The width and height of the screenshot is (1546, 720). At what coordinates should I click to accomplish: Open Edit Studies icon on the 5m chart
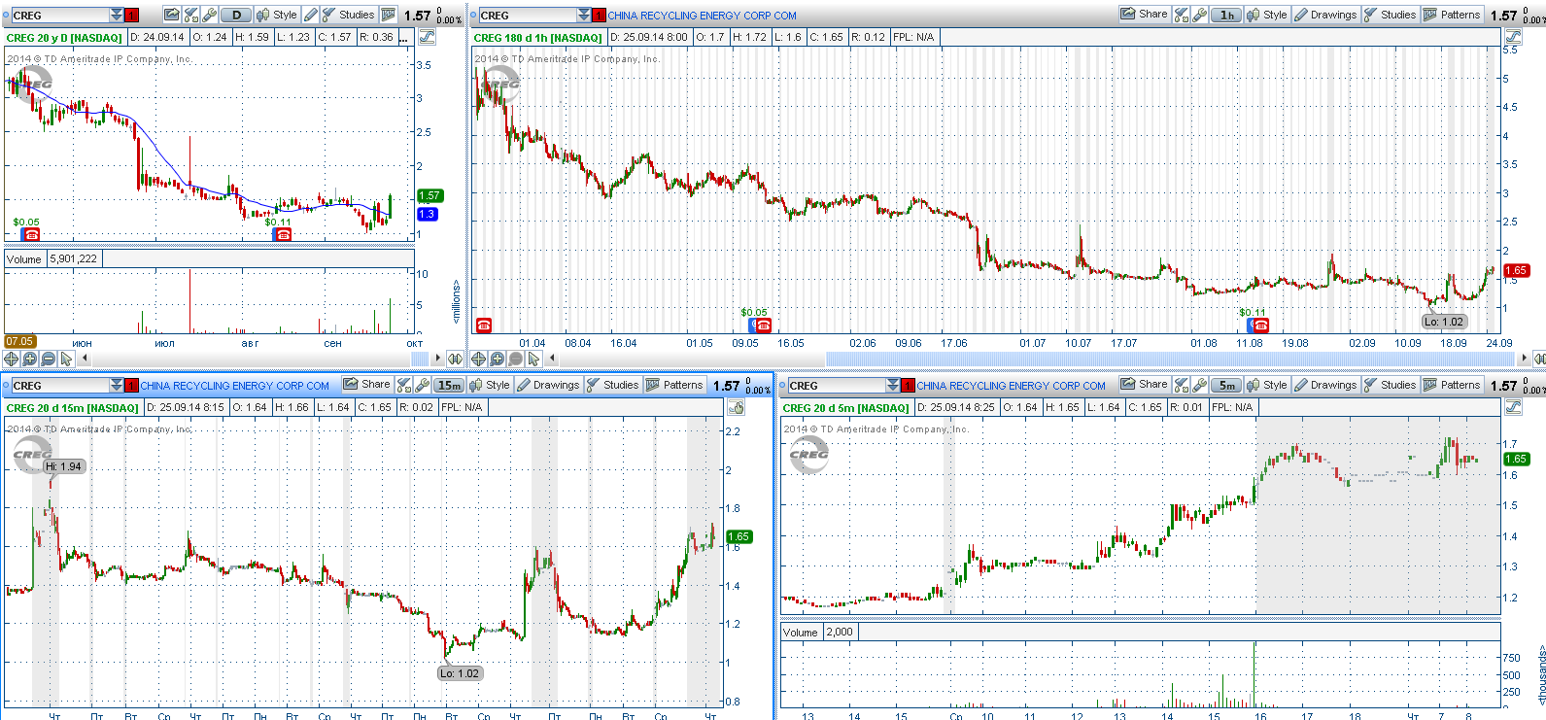[x=1182, y=385]
